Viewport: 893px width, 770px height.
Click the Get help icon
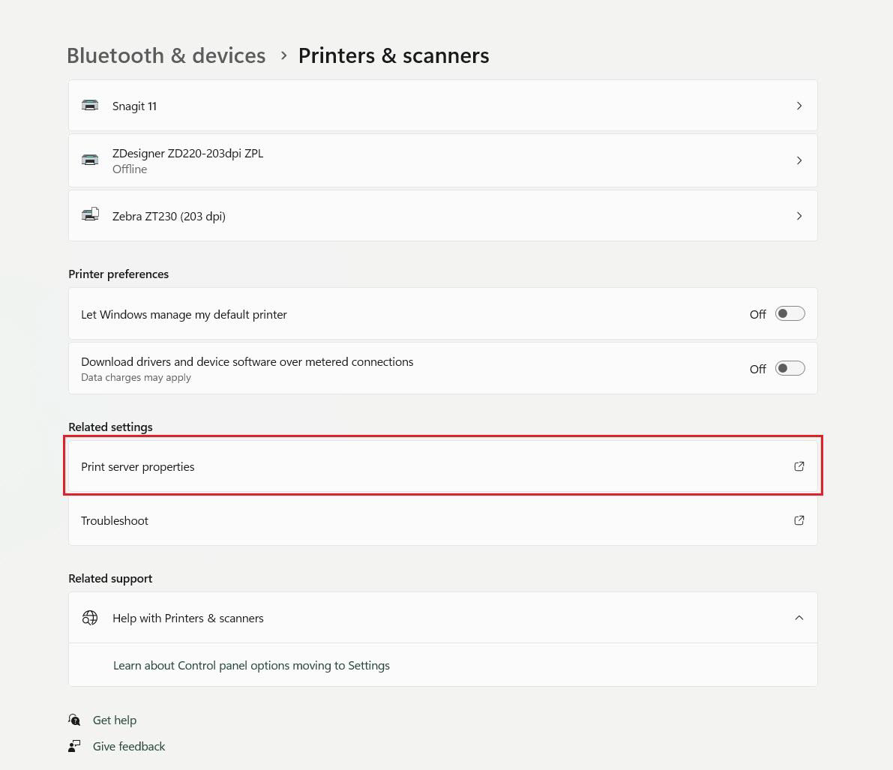(75, 720)
